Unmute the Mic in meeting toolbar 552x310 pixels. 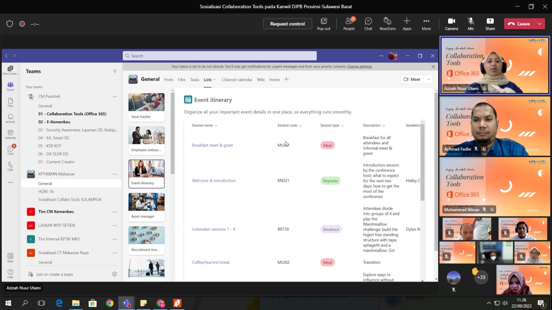471,24
